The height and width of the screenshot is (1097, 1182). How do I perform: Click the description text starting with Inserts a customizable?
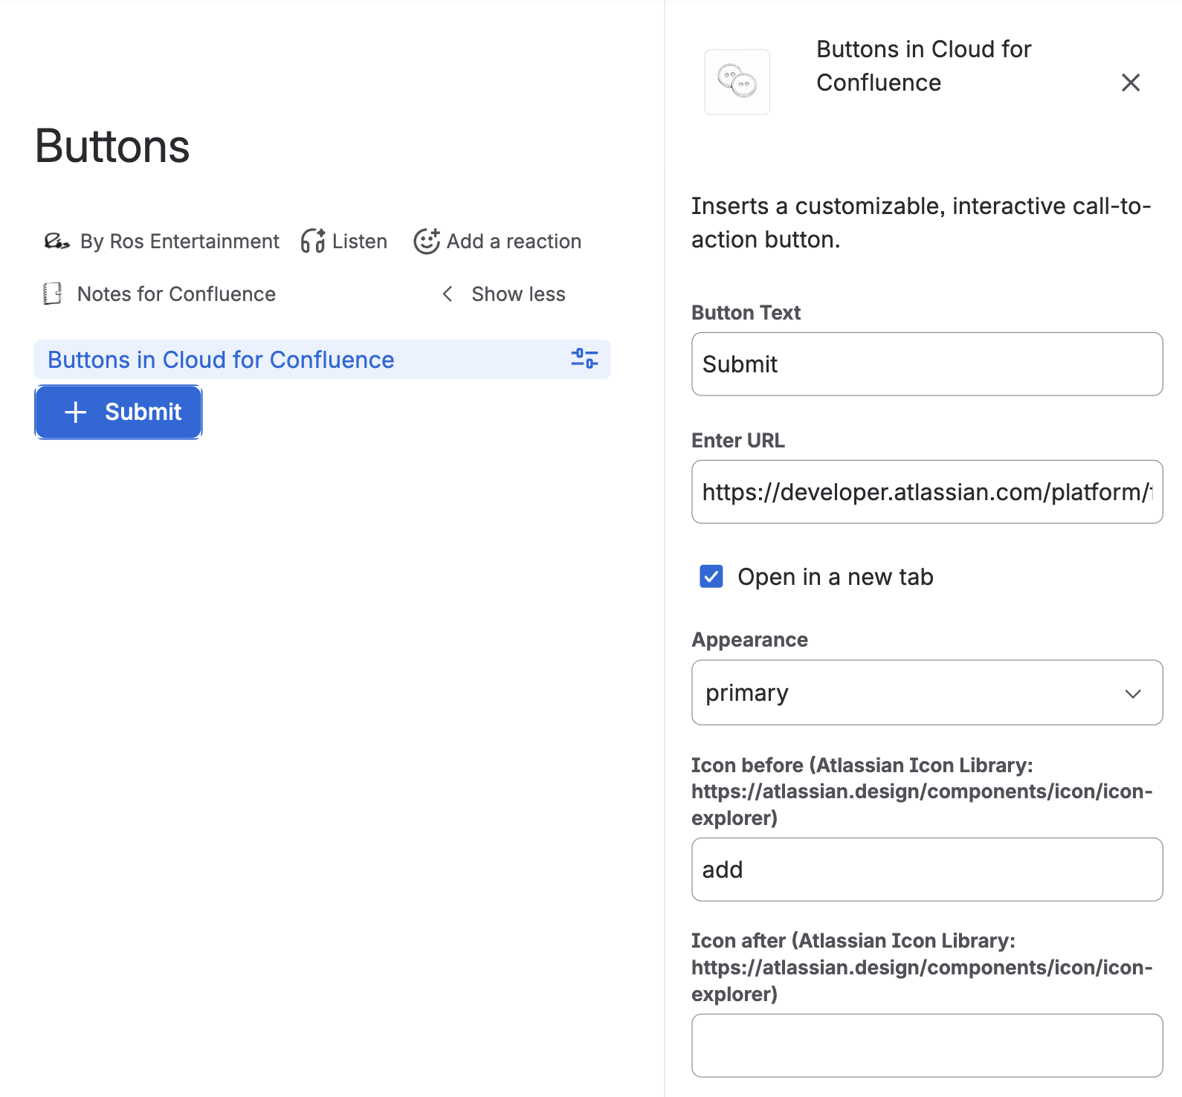921,222
